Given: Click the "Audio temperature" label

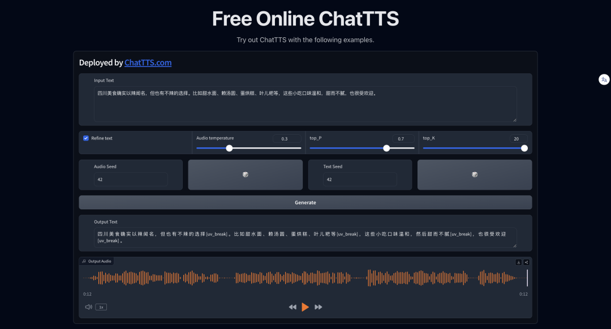Looking at the screenshot, I should point(215,138).
